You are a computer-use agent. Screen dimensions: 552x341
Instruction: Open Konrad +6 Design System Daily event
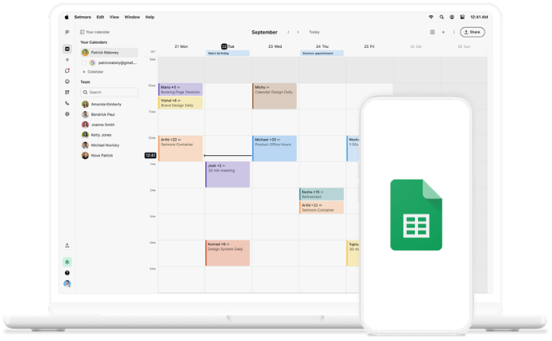tap(228, 253)
